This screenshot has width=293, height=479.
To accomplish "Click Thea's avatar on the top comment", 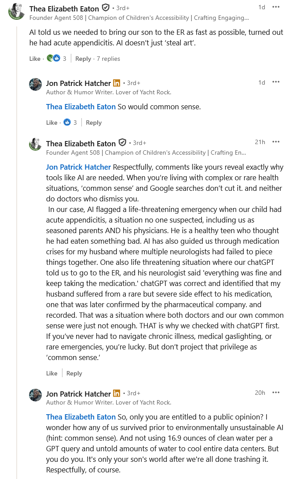I will coord(16,12).
